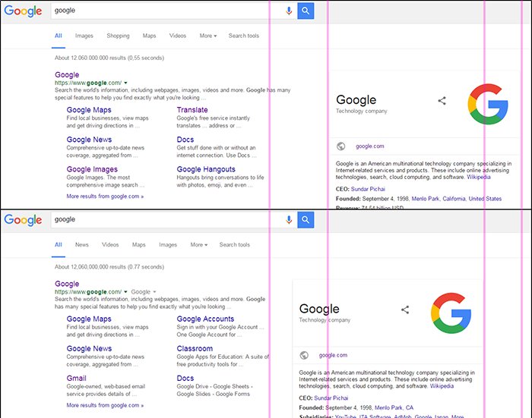The image size is (532, 418).
Task: Click the share icon in the upper Google panel
Action: tap(442, 101)
